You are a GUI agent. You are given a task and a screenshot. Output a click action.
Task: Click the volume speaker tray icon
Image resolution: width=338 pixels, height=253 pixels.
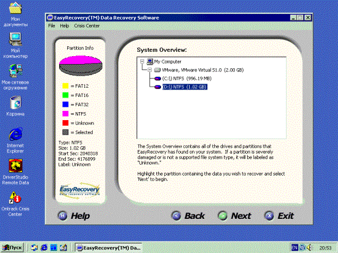click(310, 248)
